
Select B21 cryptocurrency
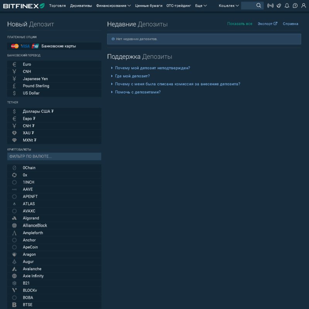pos(54,283)
